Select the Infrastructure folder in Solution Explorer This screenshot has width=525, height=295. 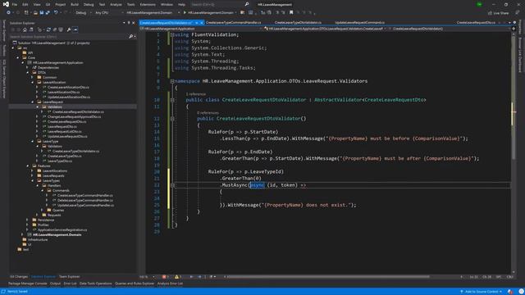coord(38,240)
